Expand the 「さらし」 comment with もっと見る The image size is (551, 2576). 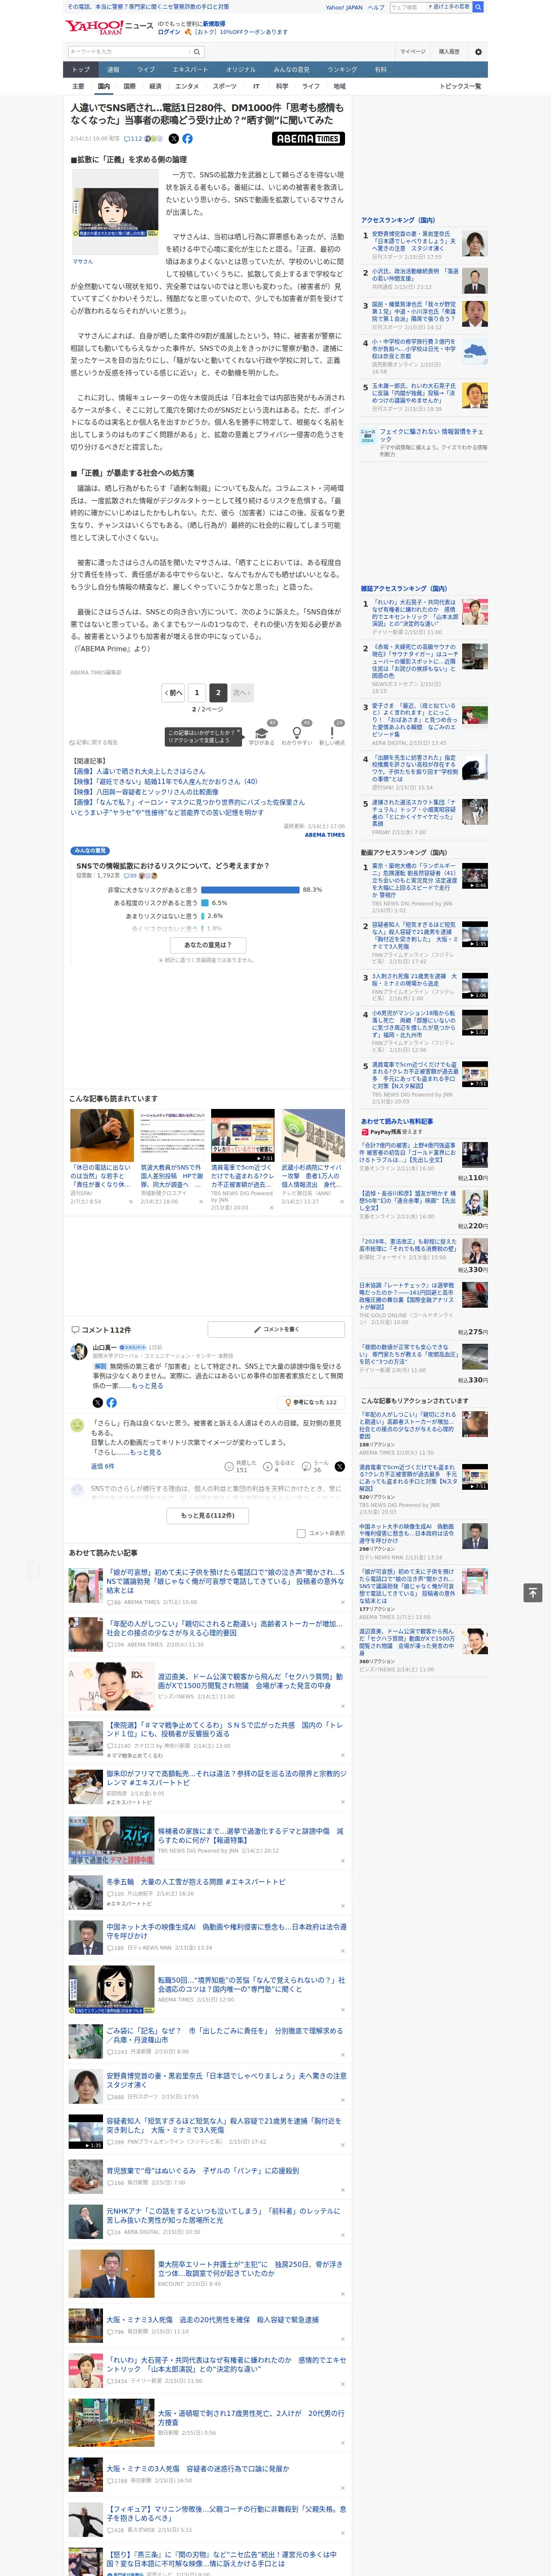[x=145, y=1452]
